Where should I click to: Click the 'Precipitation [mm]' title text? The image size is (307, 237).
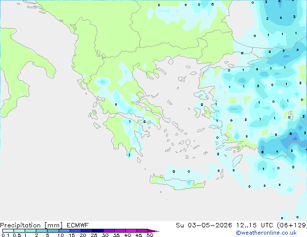point(31,225)
